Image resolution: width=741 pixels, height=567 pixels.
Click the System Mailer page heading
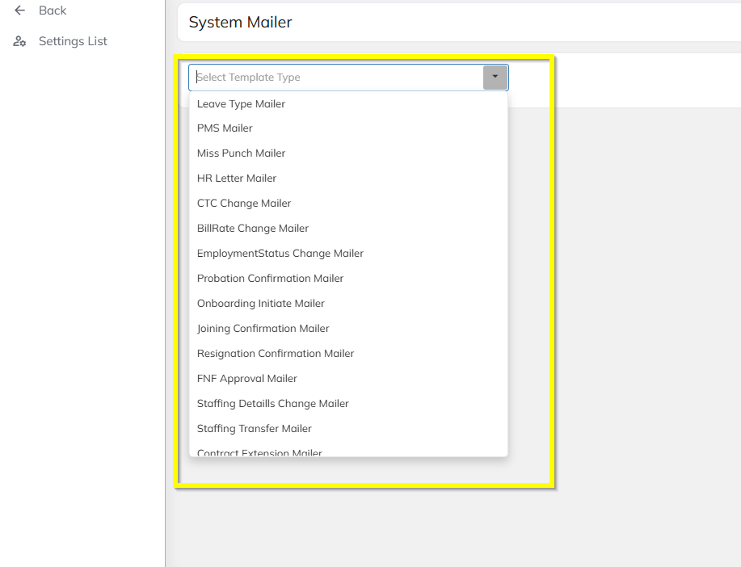[x=240, y=22]
